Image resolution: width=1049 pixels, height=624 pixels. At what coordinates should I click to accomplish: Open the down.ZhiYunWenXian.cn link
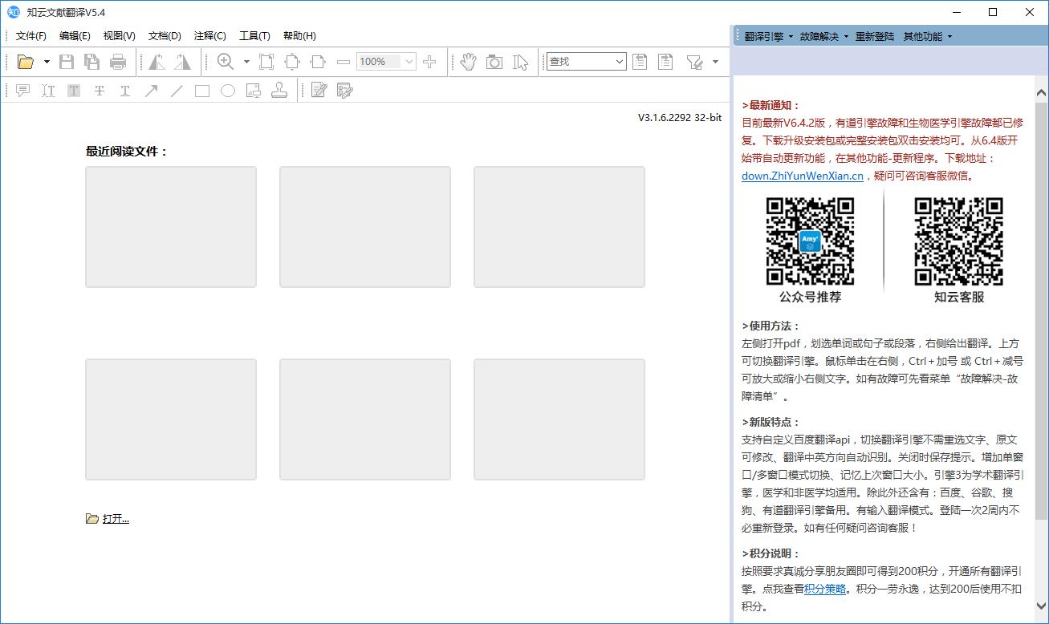803,176
